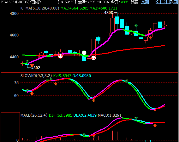Click the SLOWKD(9,3,3,2) indicator label

36,76
